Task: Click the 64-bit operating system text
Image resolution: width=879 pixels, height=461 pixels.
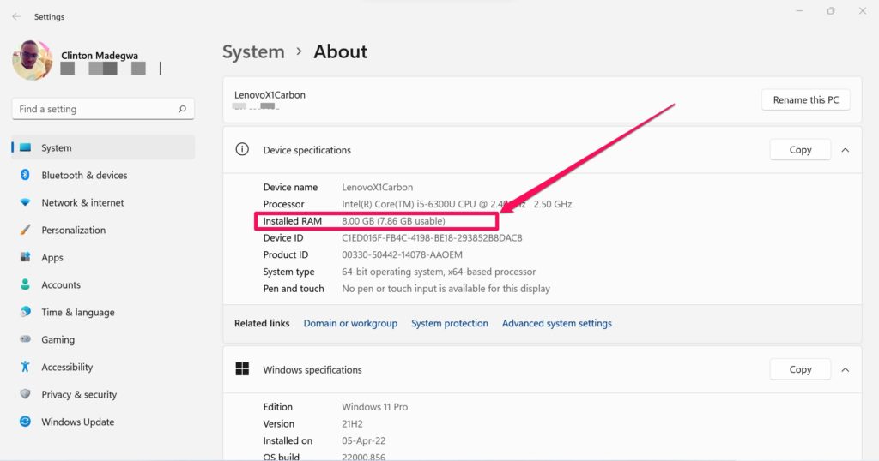Action: click(439, 272)
